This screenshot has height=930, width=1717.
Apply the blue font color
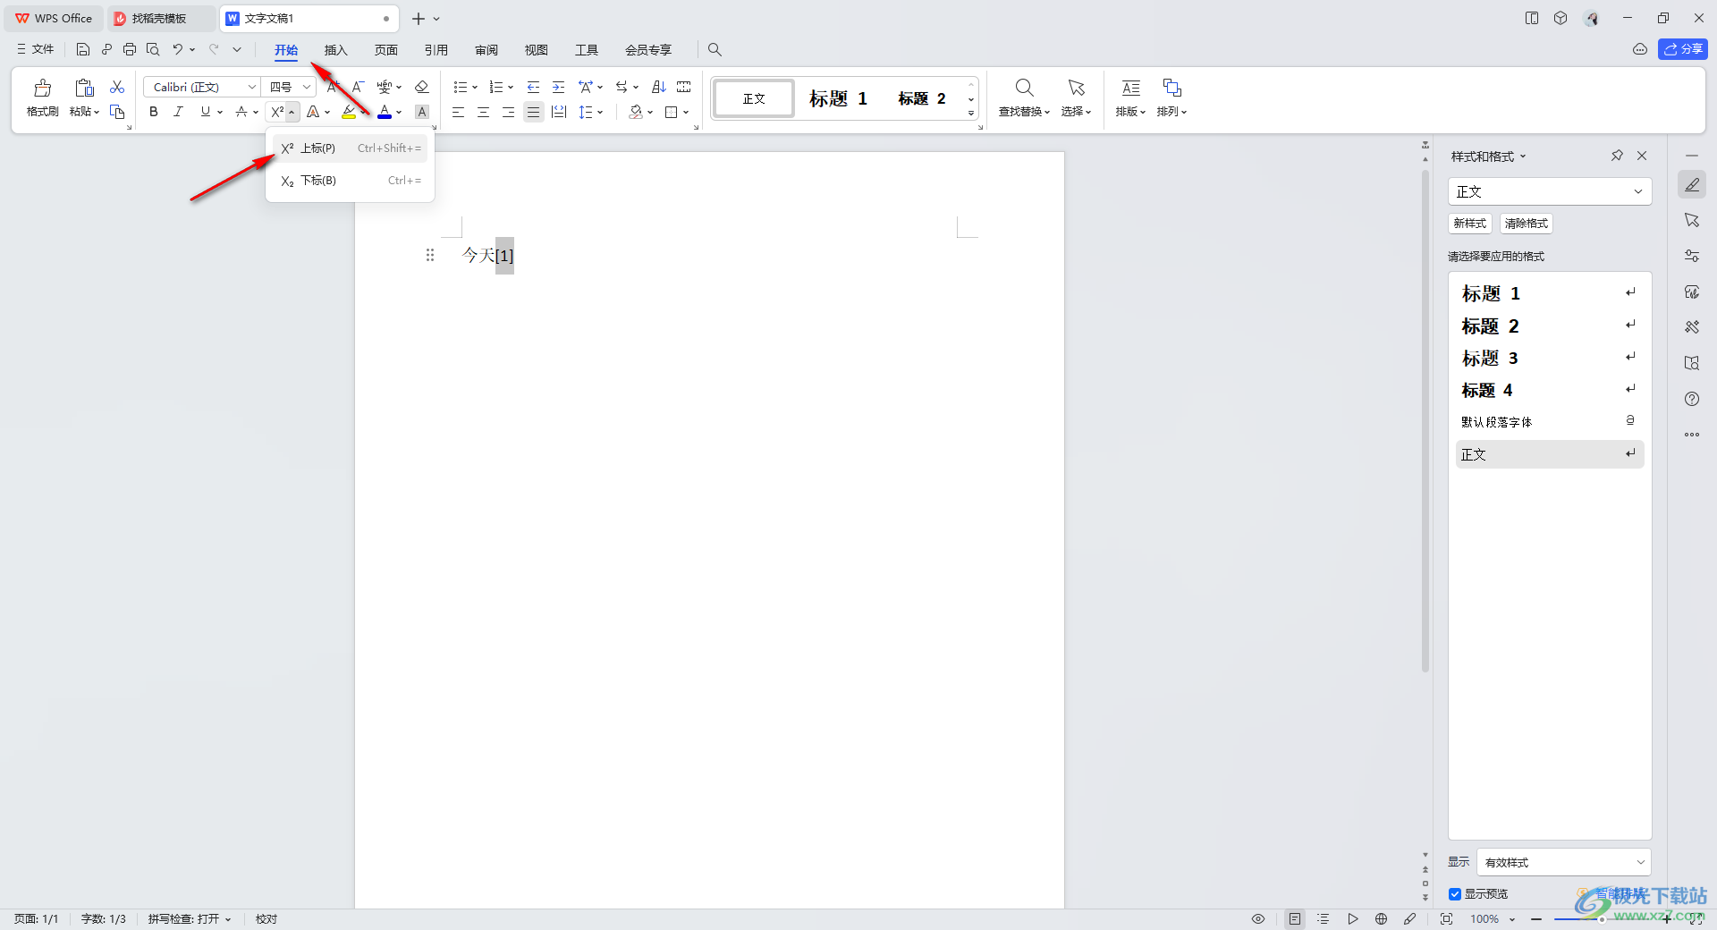pyautogui.click(x=385, y=112)
